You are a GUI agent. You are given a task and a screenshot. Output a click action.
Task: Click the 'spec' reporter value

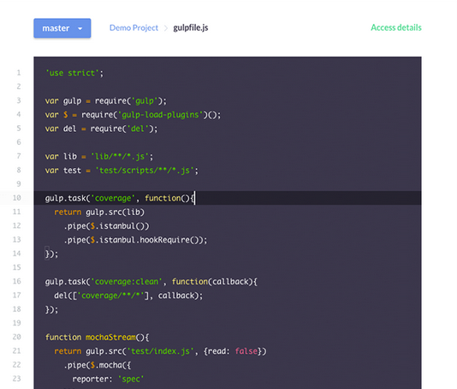(x=131, y=379)
